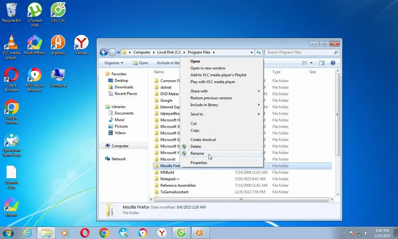The width and height of the screenshot is (398, 239).
Task: Select Properties in the context menu
Action: 222,163
